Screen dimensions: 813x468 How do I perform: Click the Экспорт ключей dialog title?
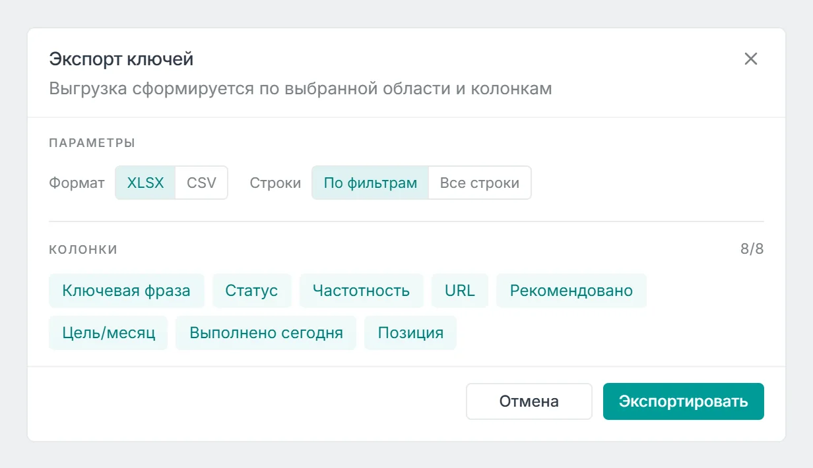[121, 59]
